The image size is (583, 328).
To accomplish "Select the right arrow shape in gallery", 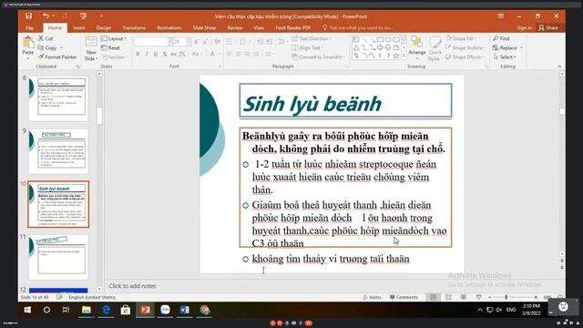I will pos(380,47).
